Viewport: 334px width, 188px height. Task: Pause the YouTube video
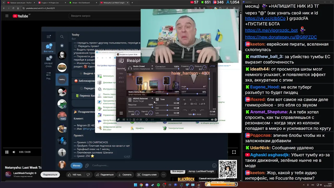pyautogui.click(x=7, y=152)
